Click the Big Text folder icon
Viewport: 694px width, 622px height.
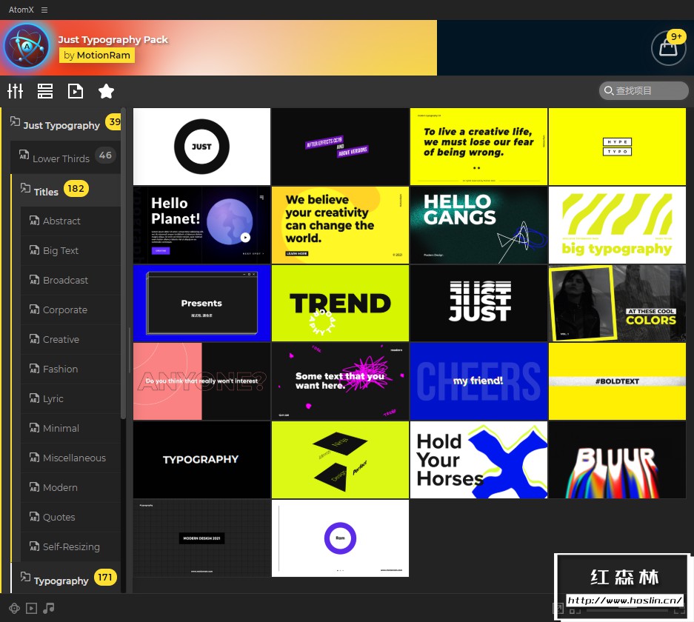point(34,250)
